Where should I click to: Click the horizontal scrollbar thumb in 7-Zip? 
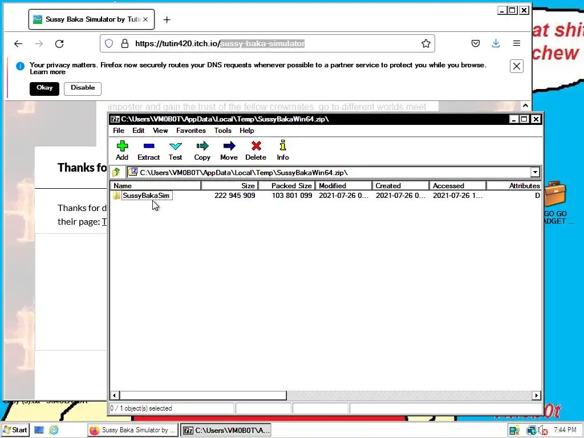click(x=203, y=395)
